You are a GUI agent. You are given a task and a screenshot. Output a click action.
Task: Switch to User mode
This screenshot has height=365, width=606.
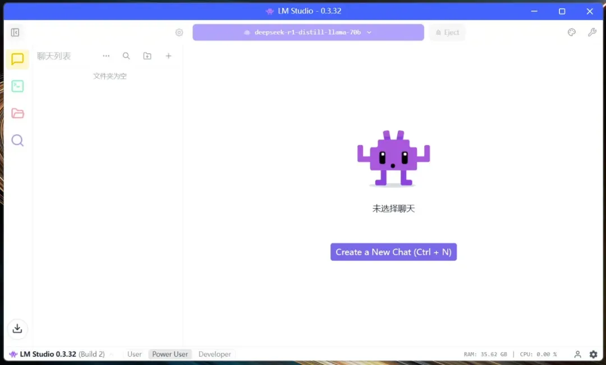135,354
